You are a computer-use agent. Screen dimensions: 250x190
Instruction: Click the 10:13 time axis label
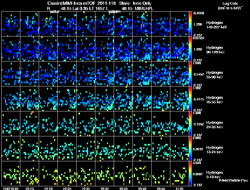pyautogui.click(x=29, y=189)
